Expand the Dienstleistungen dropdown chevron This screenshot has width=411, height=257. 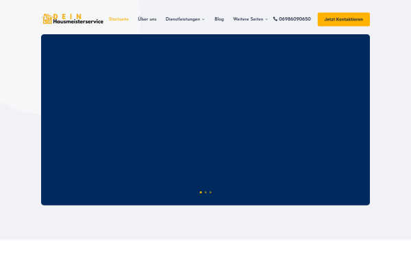(x=203, y=19)
